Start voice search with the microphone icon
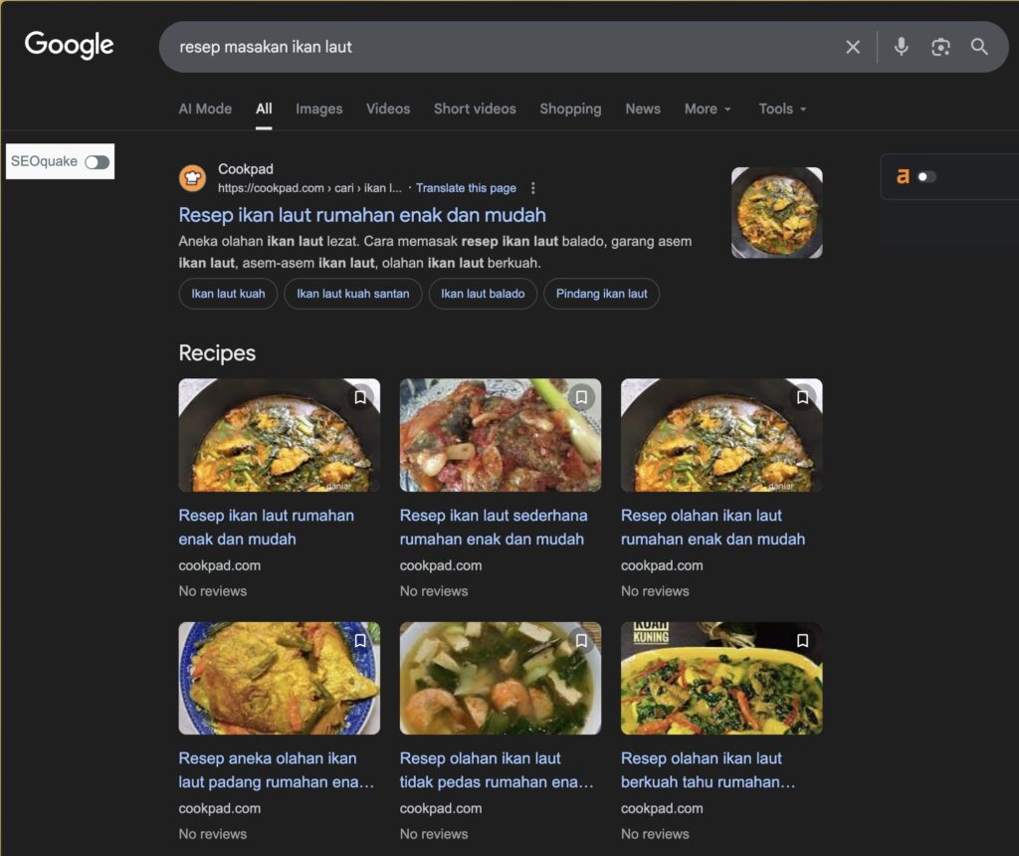1019x856 pixels. point(901,47)
